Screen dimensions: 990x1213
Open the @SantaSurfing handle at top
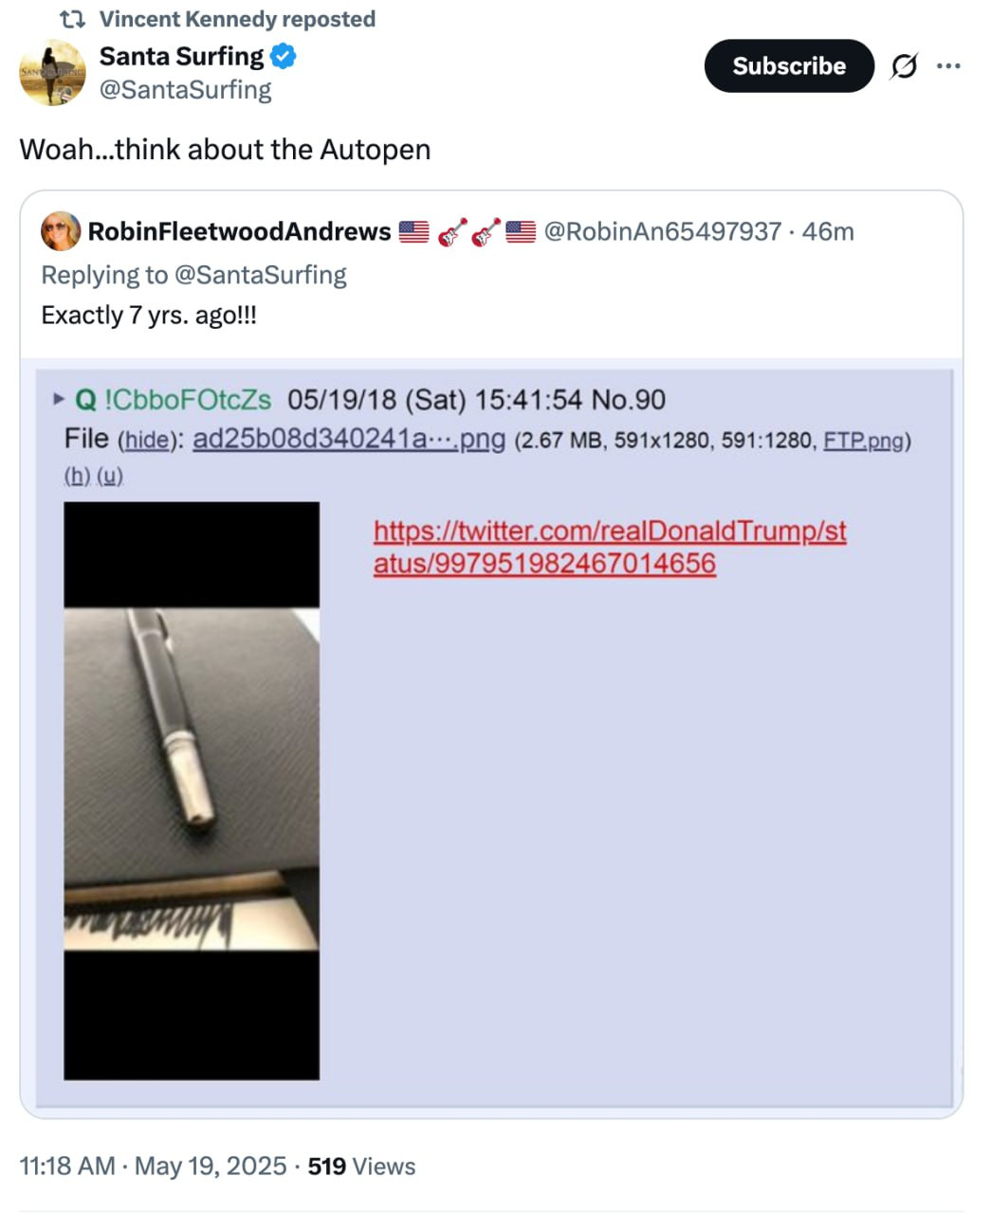[185, 90]
